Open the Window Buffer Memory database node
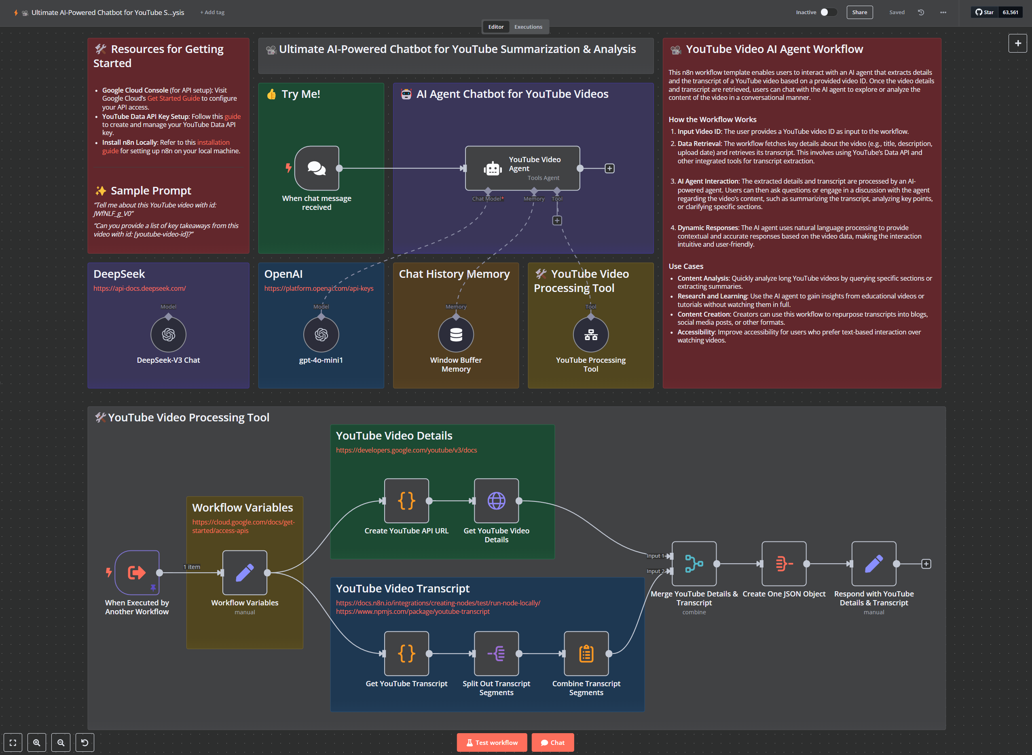 pyautogui.click(x=456, y=334)
